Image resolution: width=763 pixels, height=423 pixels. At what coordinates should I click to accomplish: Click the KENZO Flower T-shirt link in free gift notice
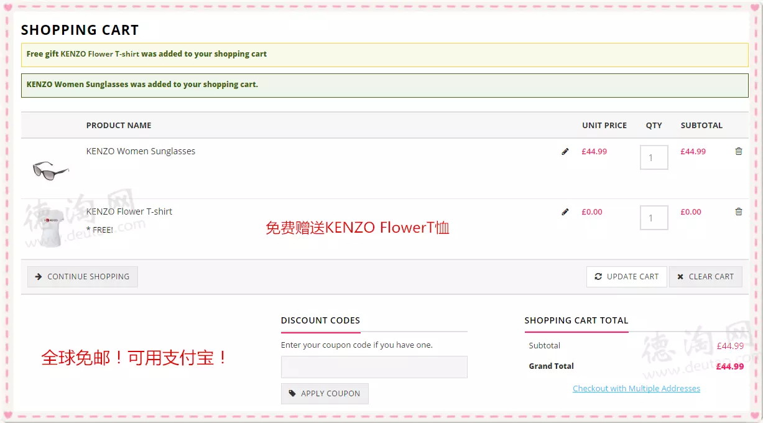(x=99, y=54)
